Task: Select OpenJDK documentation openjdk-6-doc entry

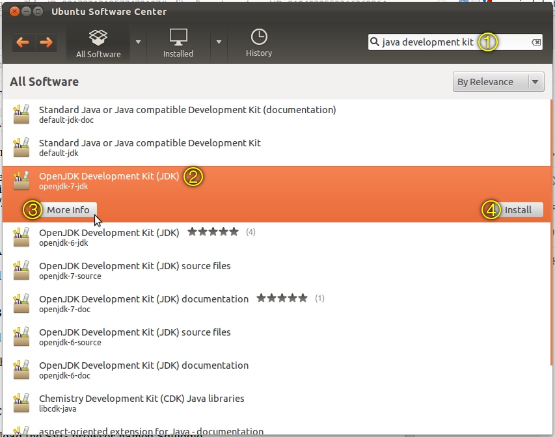Action: point(277,370)
